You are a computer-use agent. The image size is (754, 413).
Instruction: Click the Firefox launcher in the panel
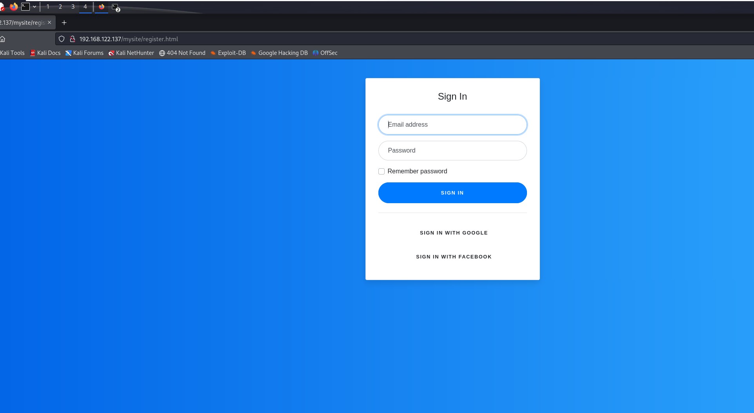click(x=14, y=7)
